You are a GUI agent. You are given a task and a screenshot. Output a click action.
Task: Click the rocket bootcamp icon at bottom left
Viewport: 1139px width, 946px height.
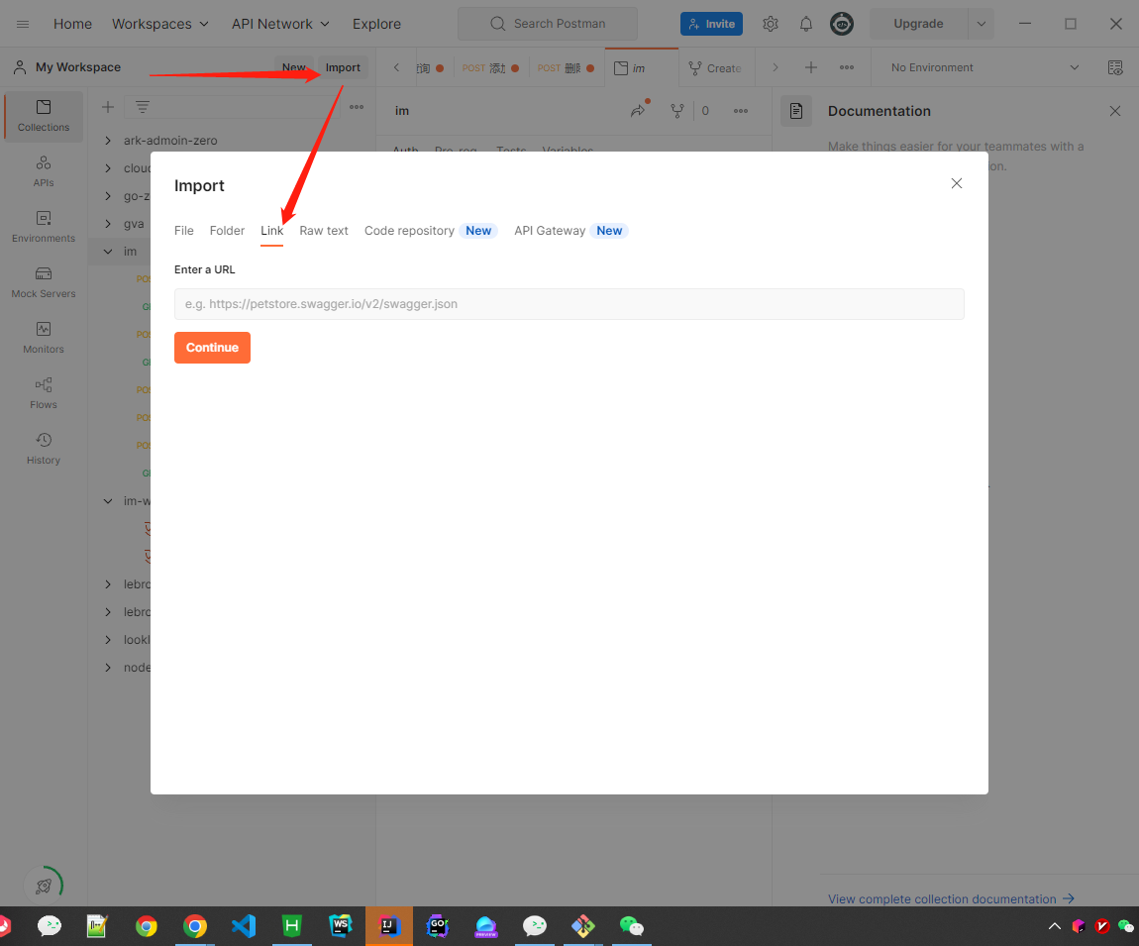[x=44, y=886]
